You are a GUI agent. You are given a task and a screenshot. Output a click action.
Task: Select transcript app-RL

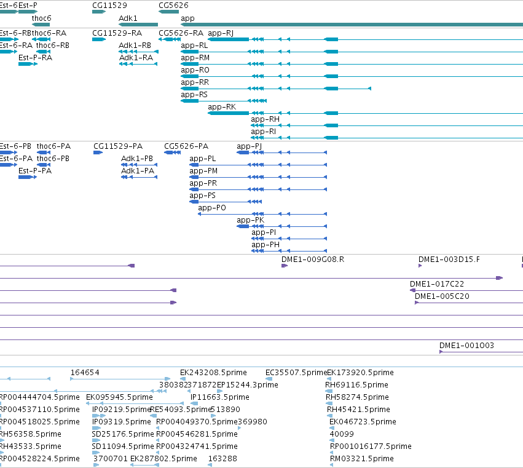(194, 46)
